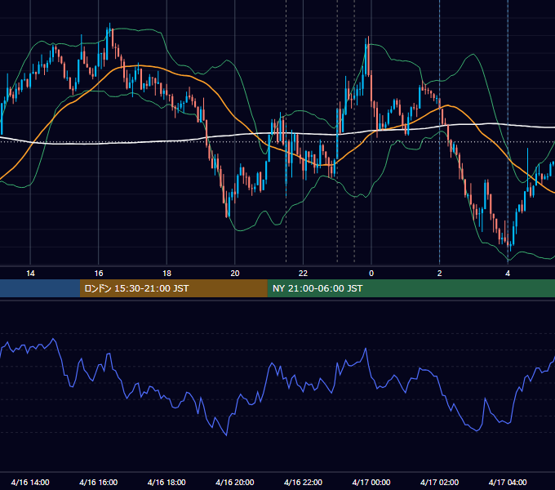The image size is (555, 490).
Task: Click the 4/17 00:00 date label
Action: point(371,482)
